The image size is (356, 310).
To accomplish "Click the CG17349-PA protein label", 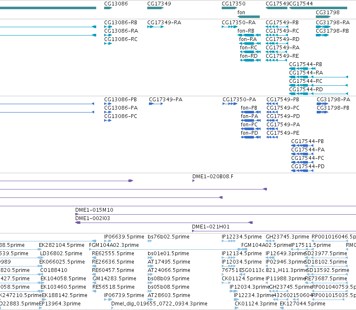I will [x=166, y=100].
